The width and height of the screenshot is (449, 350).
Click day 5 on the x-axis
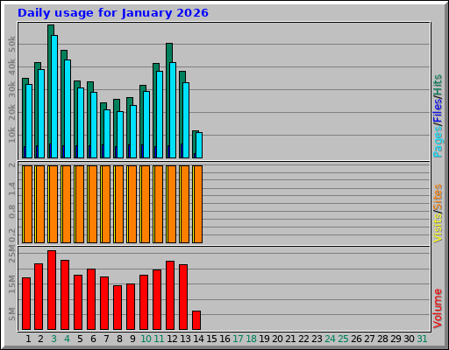[x=80, y=339]
